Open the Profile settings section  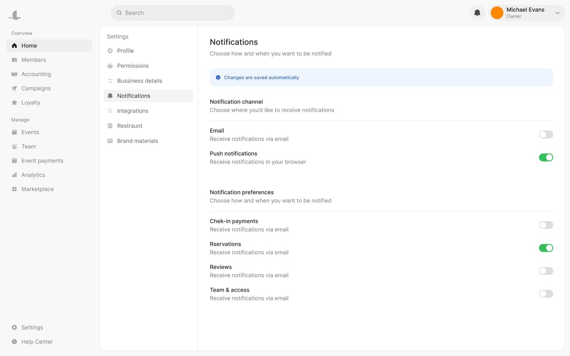point(148,51)
